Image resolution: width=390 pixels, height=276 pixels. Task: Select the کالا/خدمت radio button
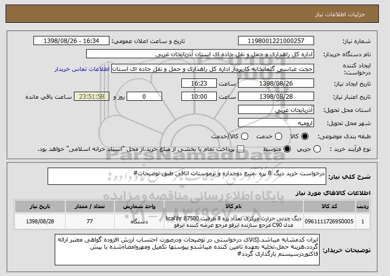click(245, 136)
